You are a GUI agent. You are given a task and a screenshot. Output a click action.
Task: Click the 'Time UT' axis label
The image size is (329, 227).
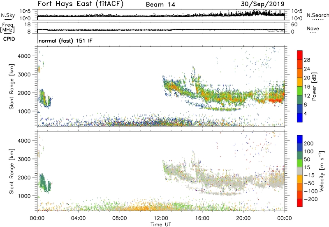coord(161,225)
